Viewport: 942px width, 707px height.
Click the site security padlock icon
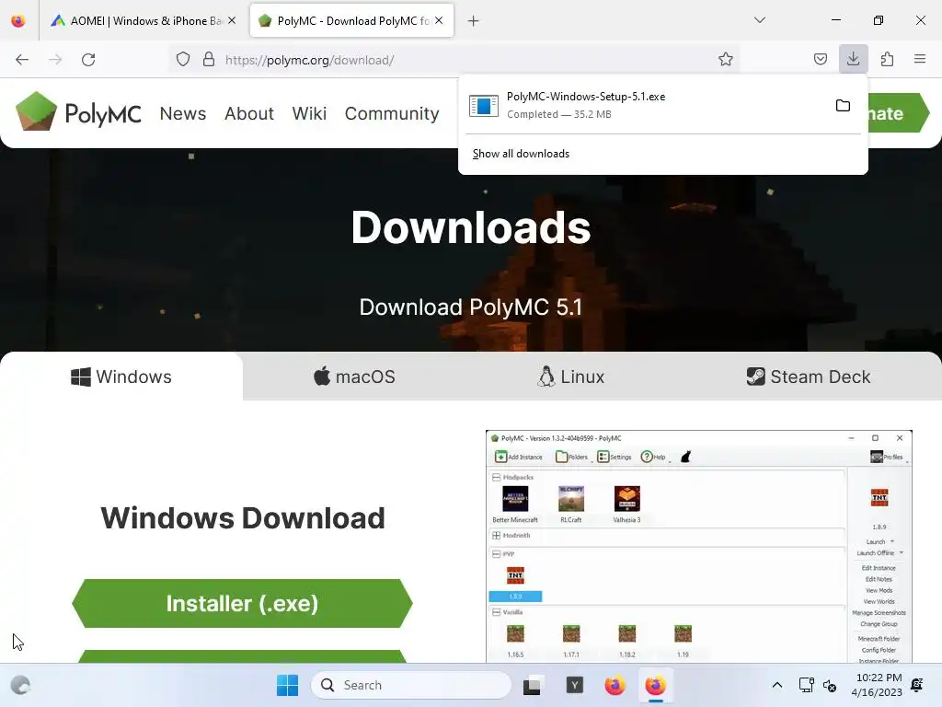point(209,59)
